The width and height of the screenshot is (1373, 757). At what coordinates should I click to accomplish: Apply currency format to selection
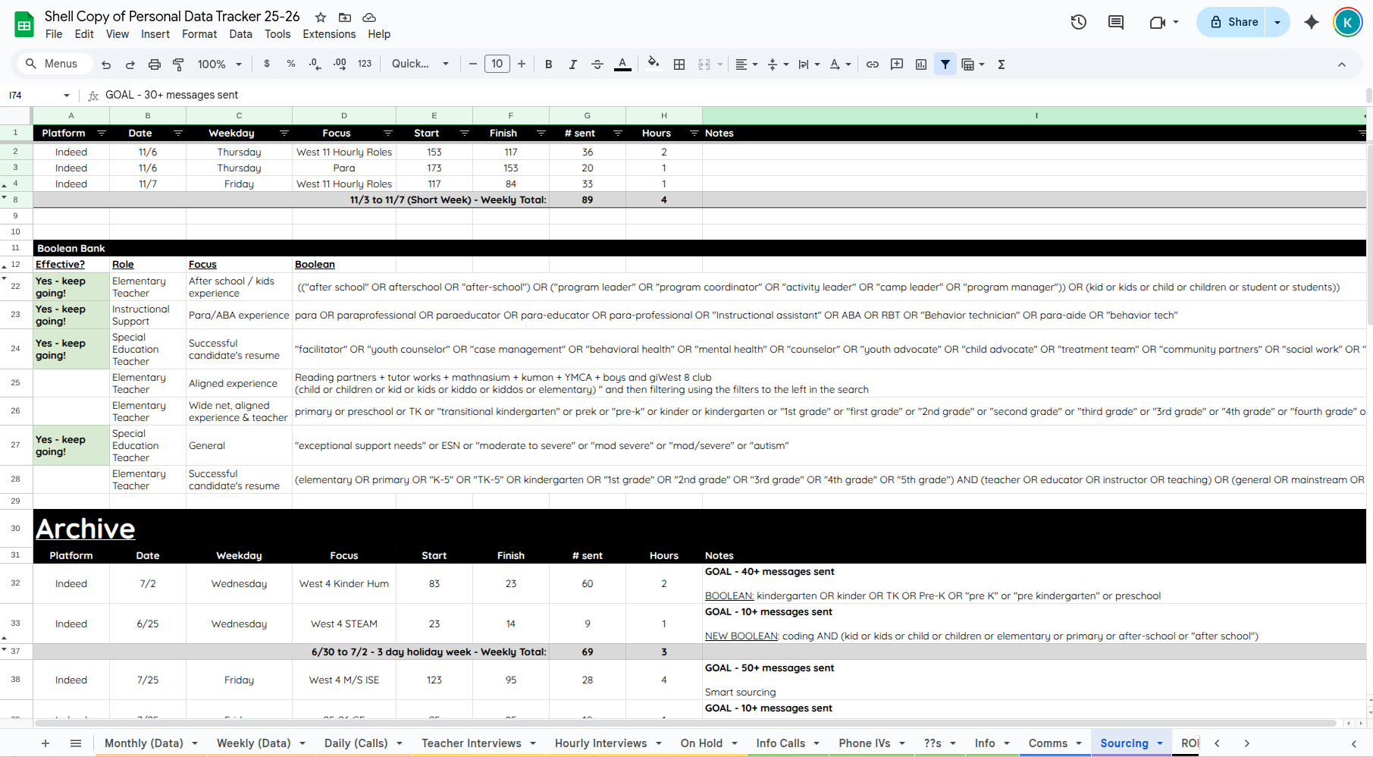click(x=266, y=64)
